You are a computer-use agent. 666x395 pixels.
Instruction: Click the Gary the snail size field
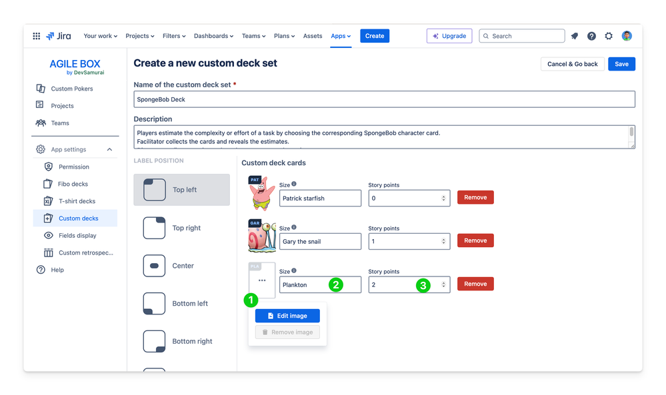[x=320, y=241]
